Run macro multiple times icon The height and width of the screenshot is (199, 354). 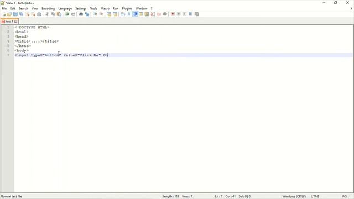pyautogui.click(x=190, y=14)
